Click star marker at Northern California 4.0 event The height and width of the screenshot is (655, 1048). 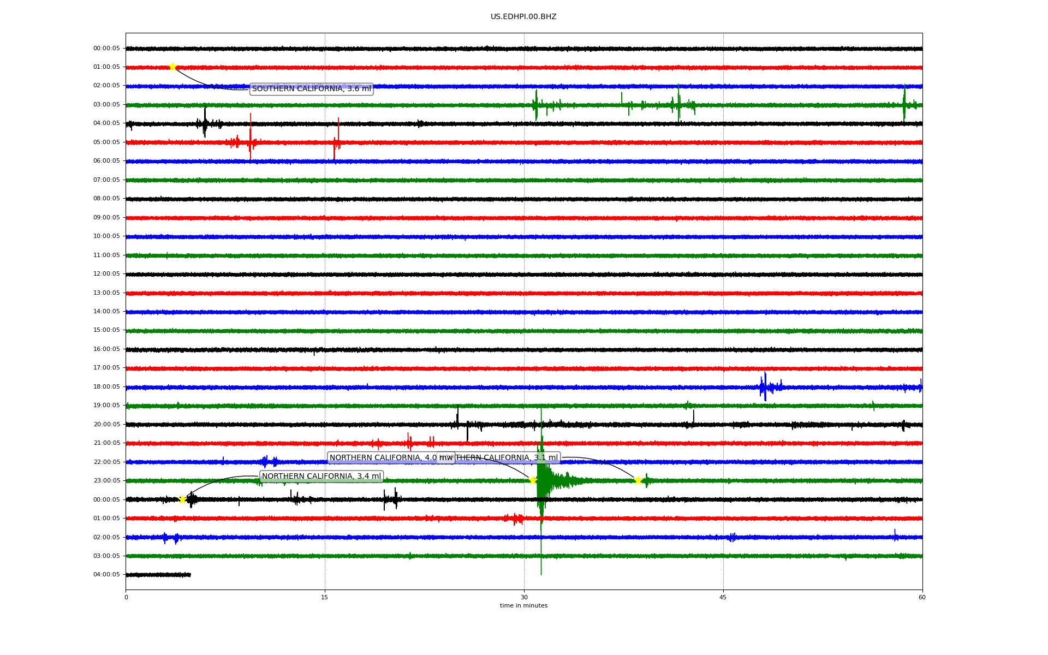click(533, 480)
